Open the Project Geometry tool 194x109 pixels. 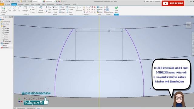click(x=41, y=9)
